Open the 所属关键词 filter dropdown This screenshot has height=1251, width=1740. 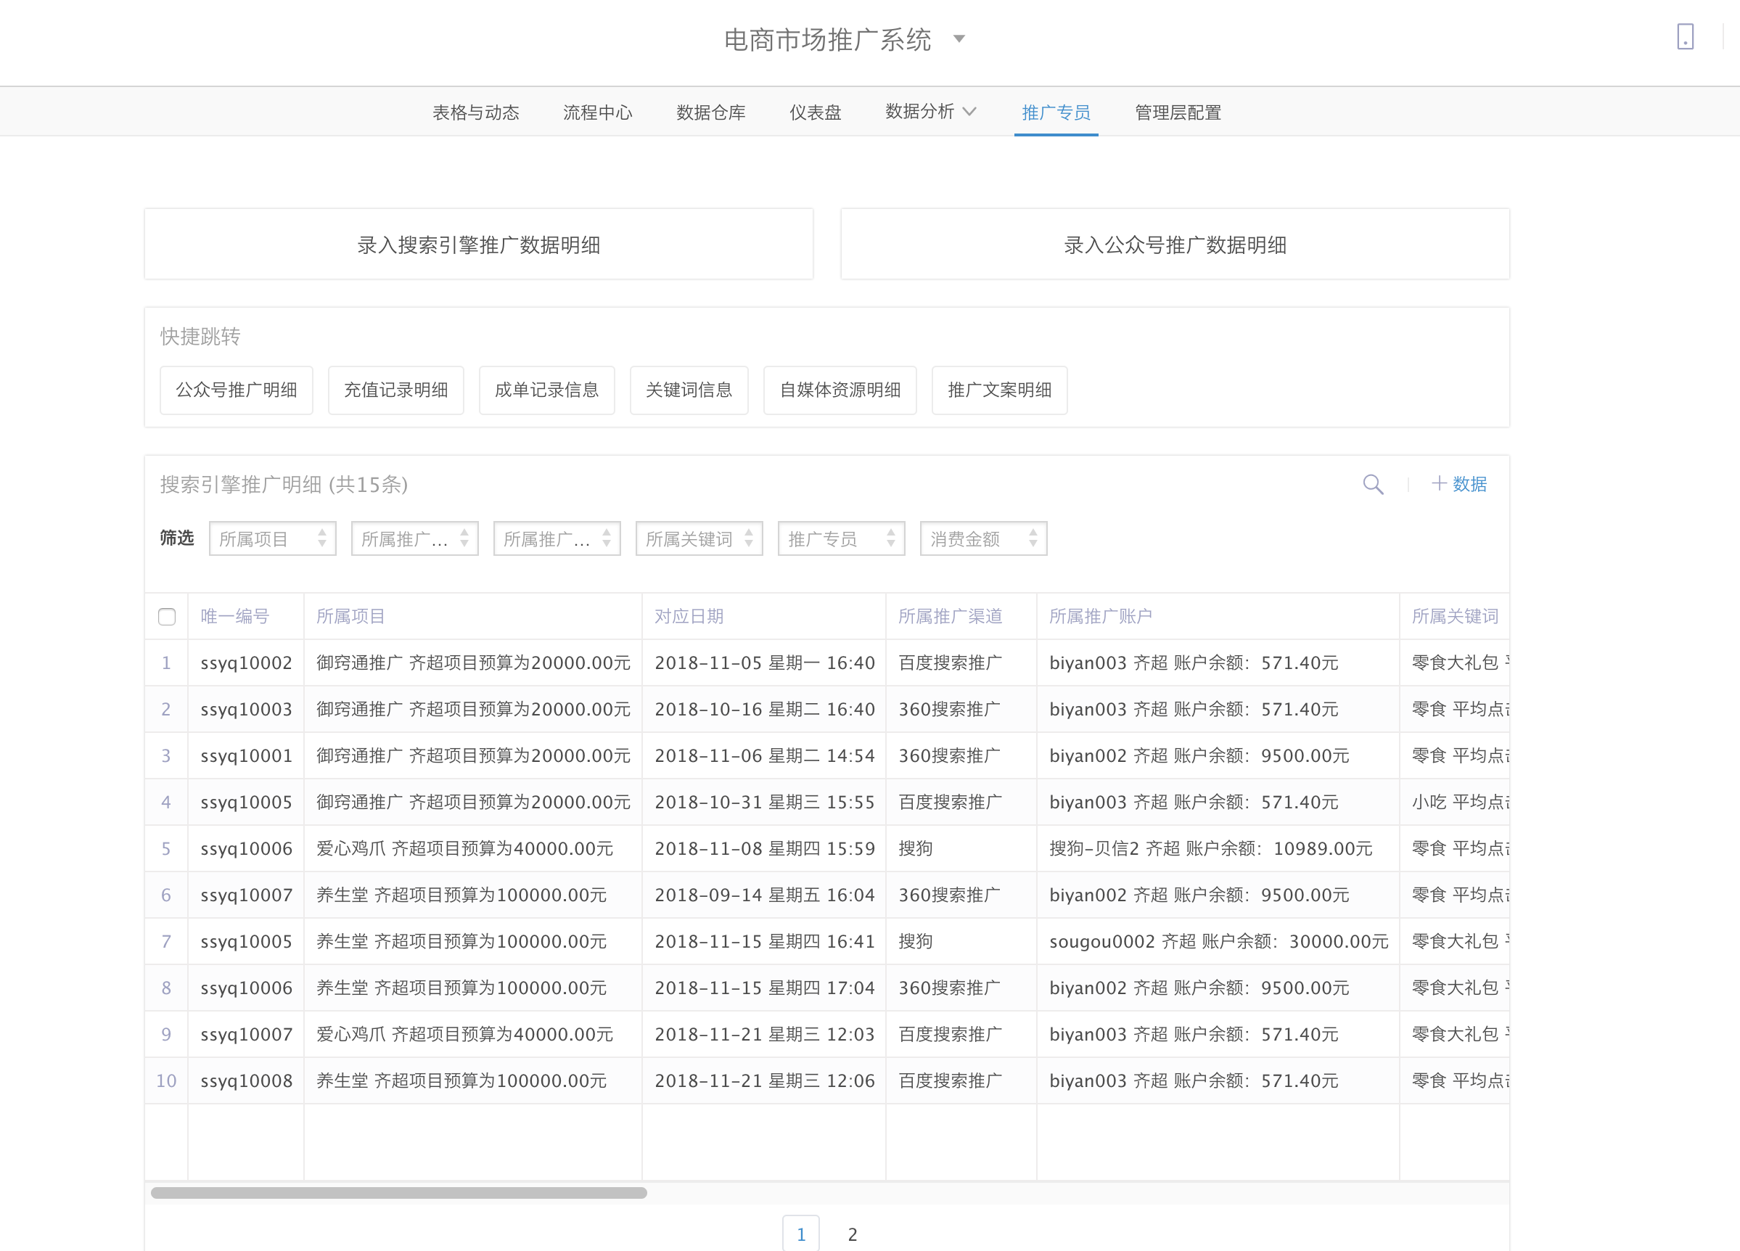pyautogui.click(x=699, y=538)
